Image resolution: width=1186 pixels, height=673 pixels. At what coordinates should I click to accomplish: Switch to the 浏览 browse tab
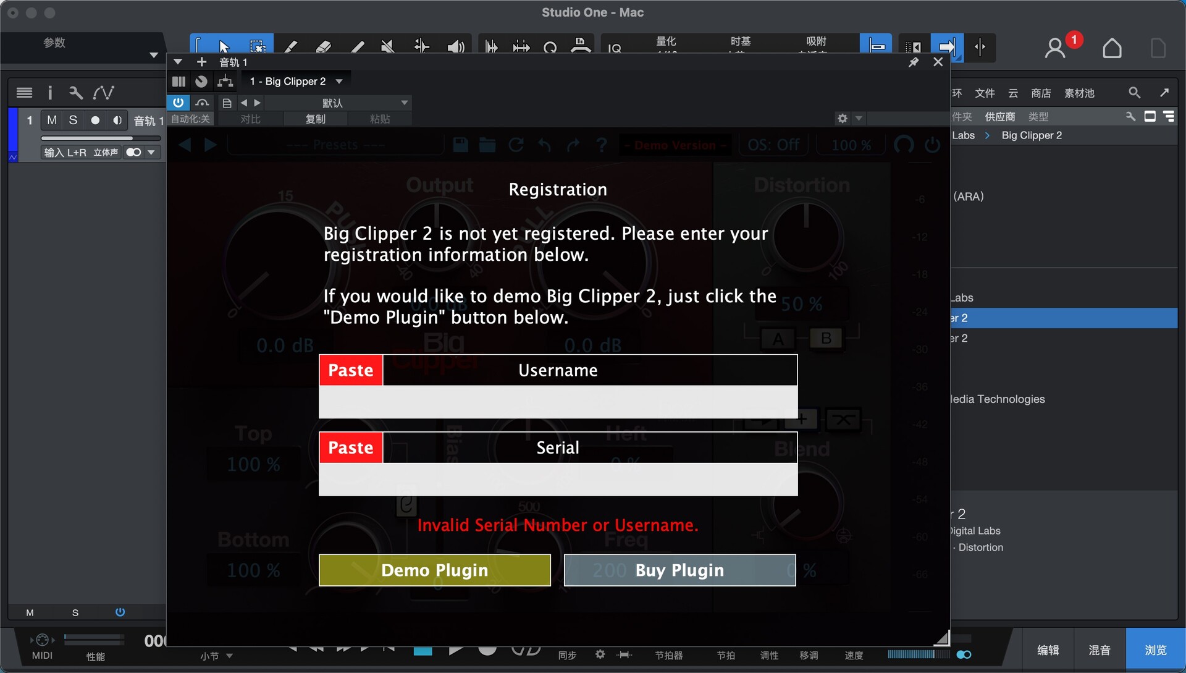tap(1155, 650)
